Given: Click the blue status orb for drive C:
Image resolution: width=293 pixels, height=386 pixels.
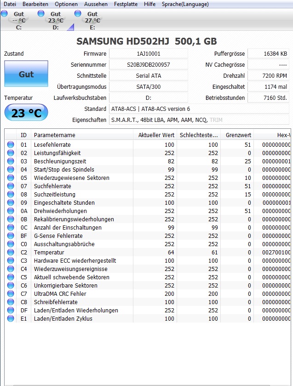Looking at the screenshot, I should pos(4,13).
